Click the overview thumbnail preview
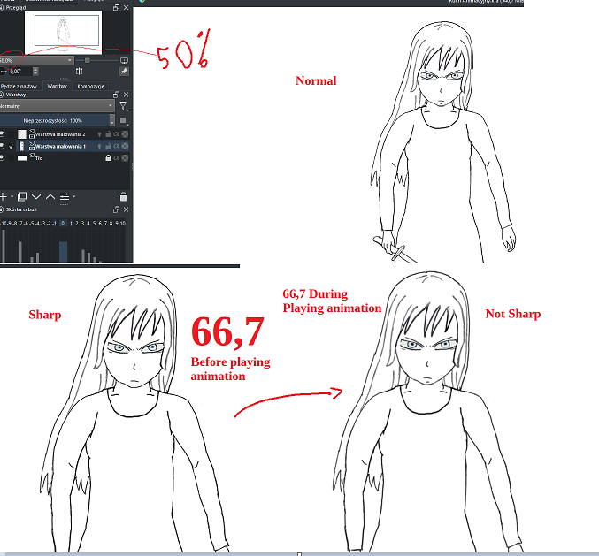599x556 pixels. click(x=64, y=31)
